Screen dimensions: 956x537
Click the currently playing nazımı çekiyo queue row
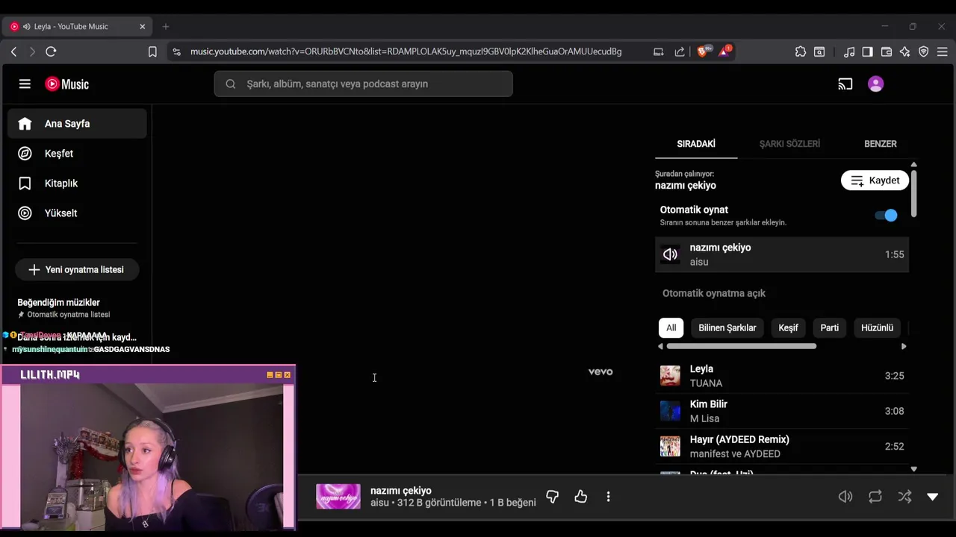[782, 254]
